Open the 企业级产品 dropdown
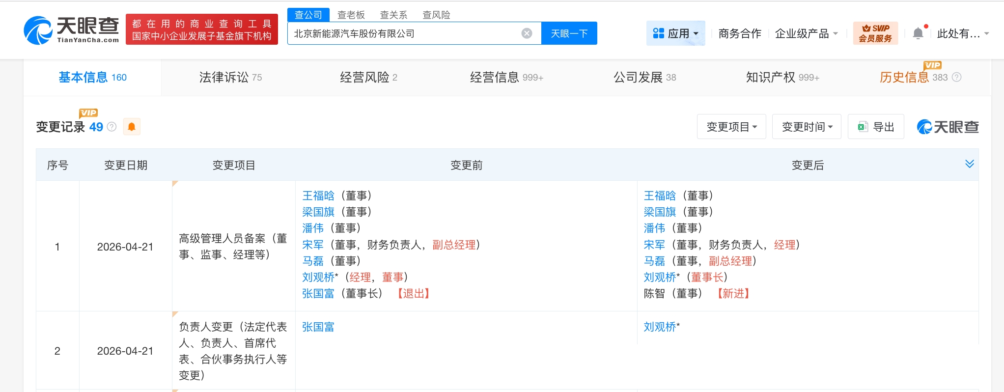 [806, 33]
